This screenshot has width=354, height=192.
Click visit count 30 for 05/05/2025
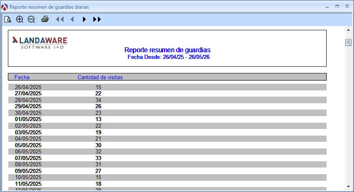[x=98, y=145]
